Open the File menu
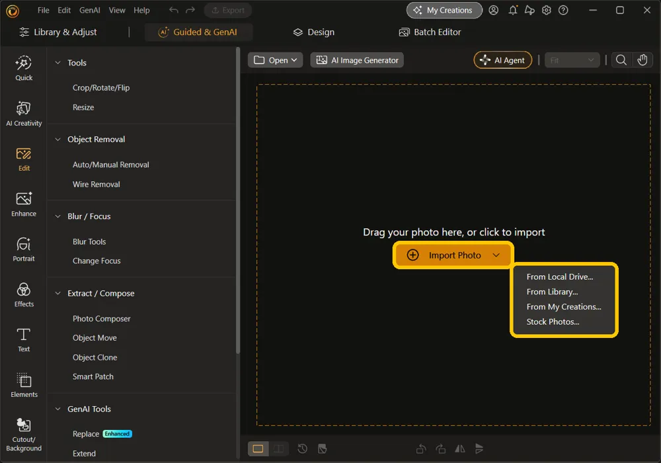Screen dimensions: 661x463 (44, 10)
